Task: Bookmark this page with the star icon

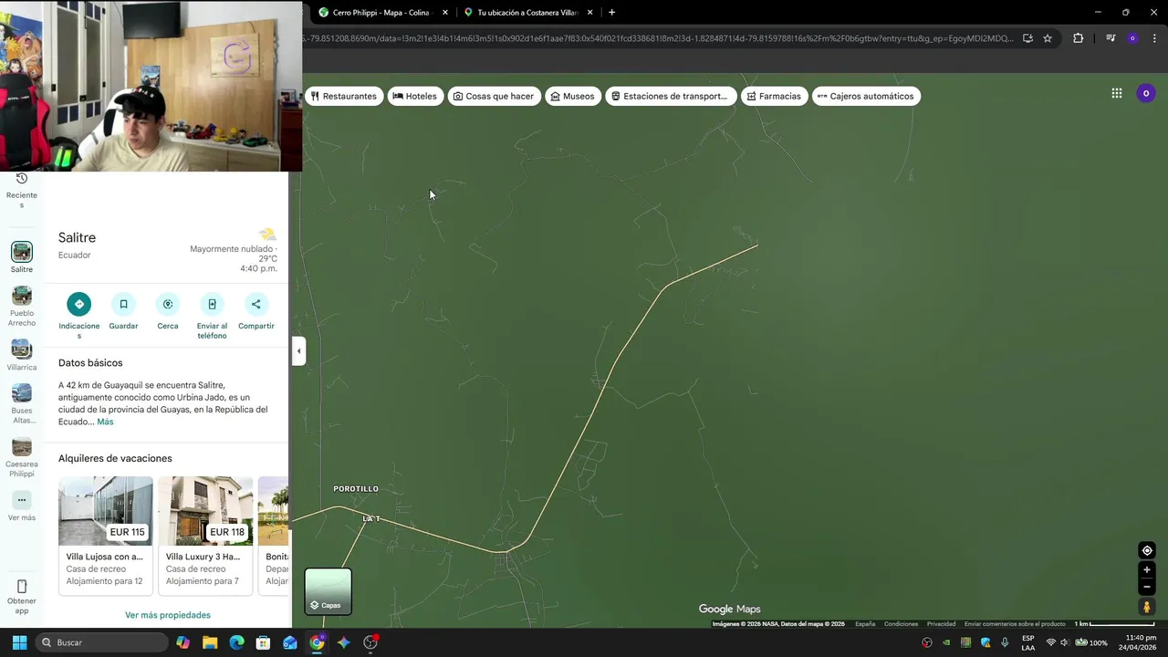Action: [x=1048, y=38]
